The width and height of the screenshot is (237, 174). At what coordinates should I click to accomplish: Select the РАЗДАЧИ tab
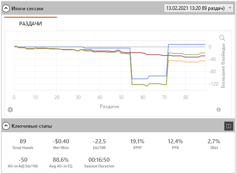(x=30, y=24)
